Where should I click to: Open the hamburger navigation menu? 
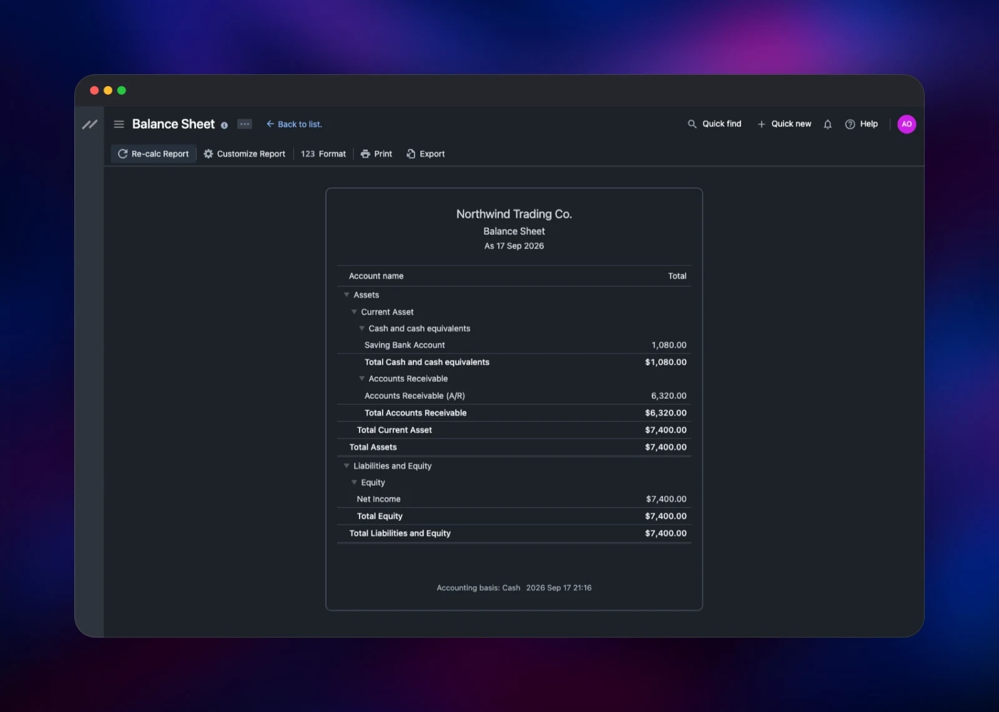(119, 124)
